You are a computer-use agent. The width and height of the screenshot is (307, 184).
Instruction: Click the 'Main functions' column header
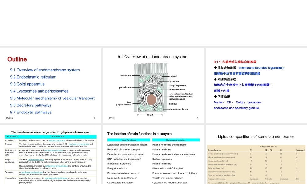pos(129,140)
